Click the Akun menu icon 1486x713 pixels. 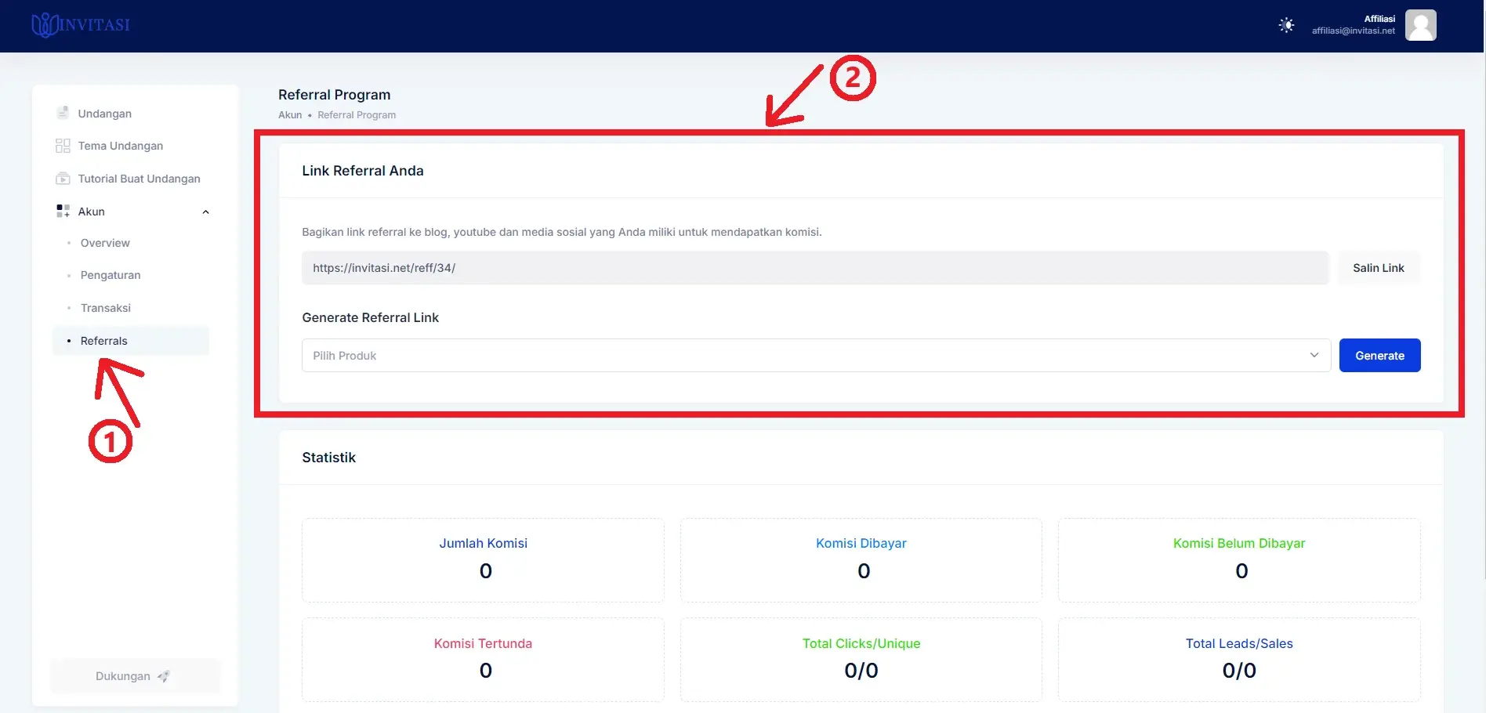63,212
